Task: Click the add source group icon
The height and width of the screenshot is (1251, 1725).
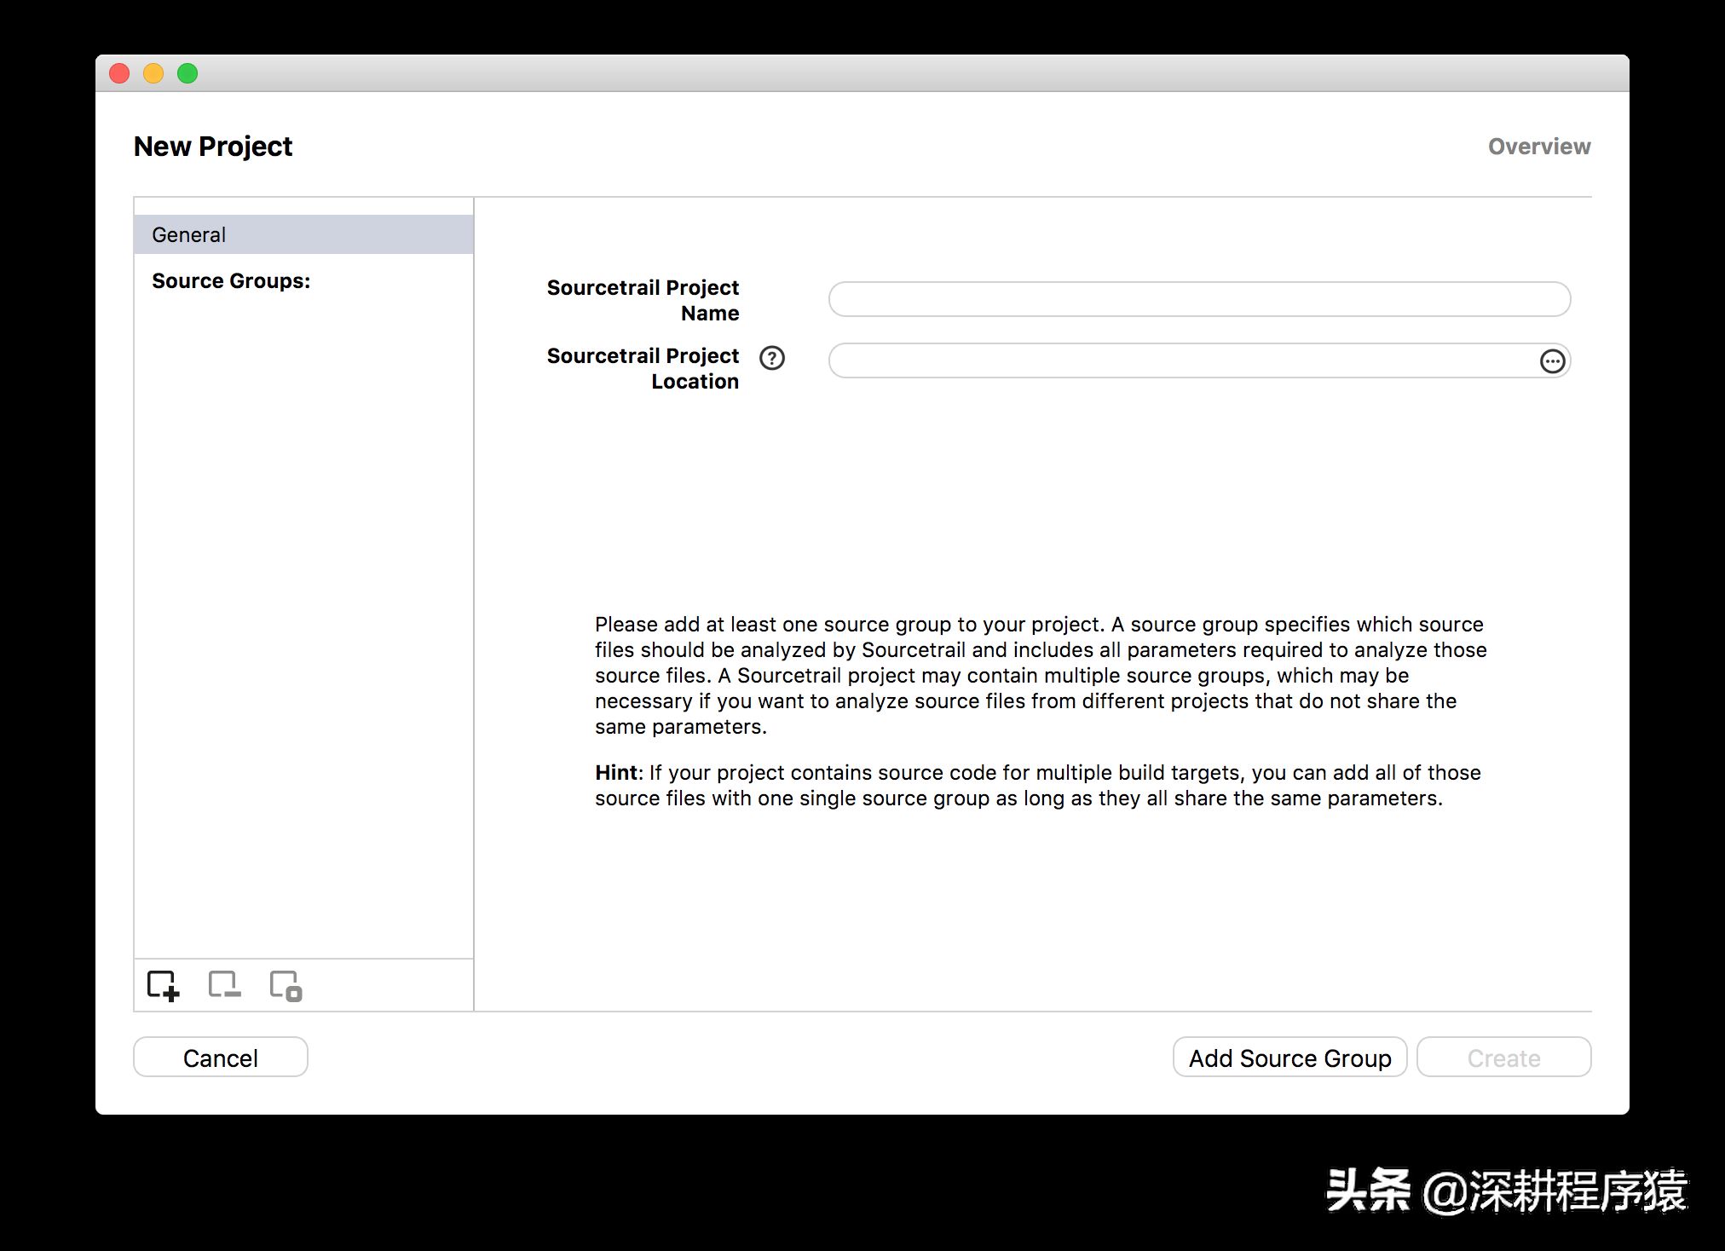Action: pos(163,986)
